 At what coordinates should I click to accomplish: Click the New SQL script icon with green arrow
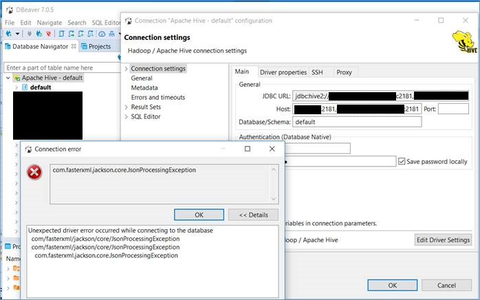click(71, 34)
